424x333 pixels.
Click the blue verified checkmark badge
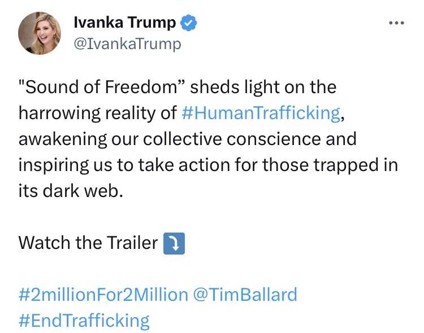(188, 24)
